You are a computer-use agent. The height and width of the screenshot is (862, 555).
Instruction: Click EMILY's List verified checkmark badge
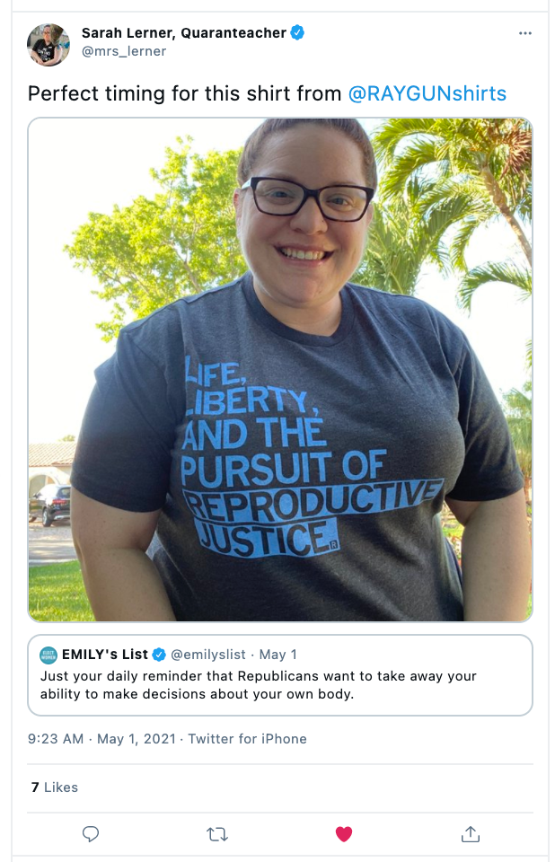pyautogui.click(x=159, y=655)
